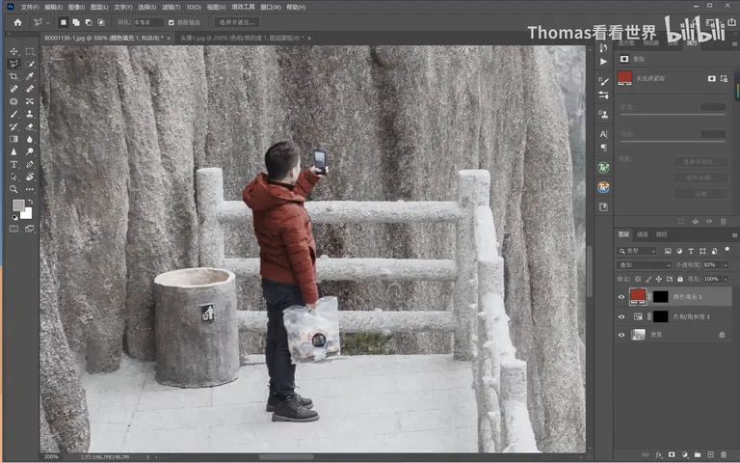Image resolution: width=740 pixels, height=463 pixels.
Task: Toggle mask visibility eye in Properties panel
Action: click(709, 221)
